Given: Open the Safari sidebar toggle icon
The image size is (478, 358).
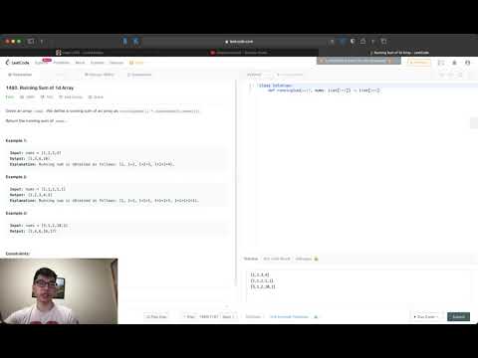Looking at the screenshot, I should (x=31, y=41).
